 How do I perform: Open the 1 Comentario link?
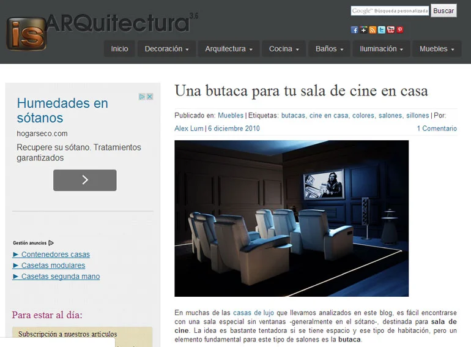(437, 129)
